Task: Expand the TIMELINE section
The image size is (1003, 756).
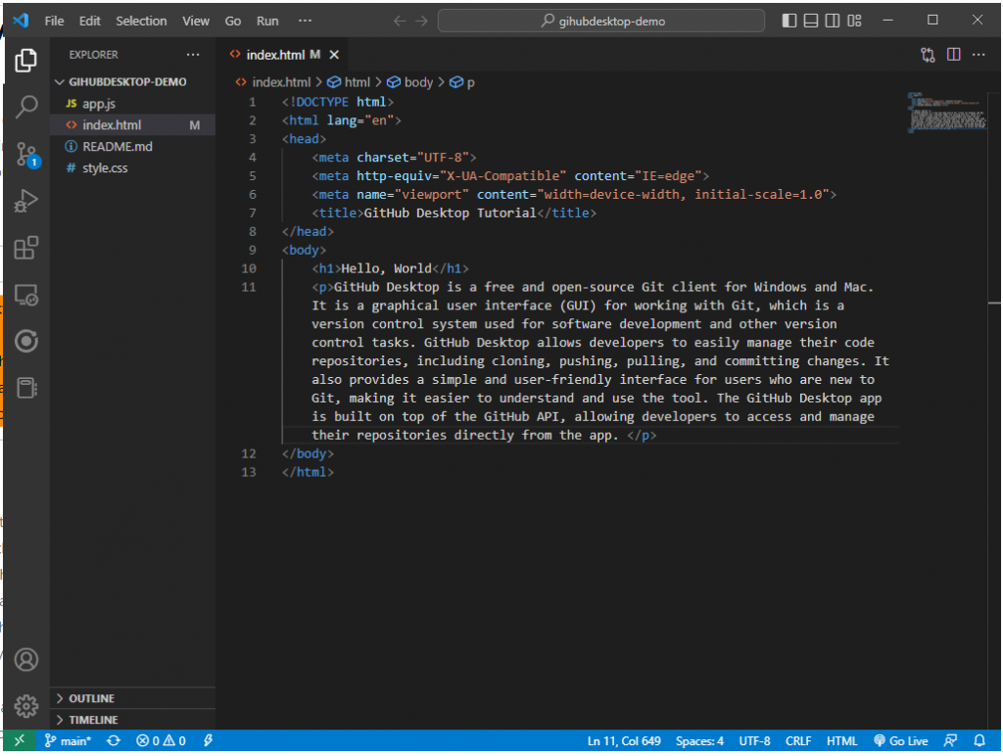Action: point(133,720)
